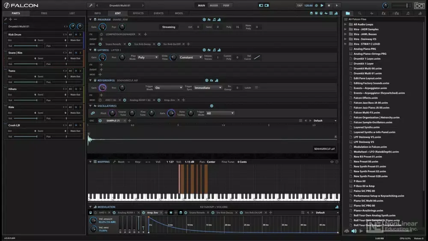The height and width of the screenshot is (241, 428).
Task: Click the link icon in the oscillator section
Action: (x=93, y=113)
